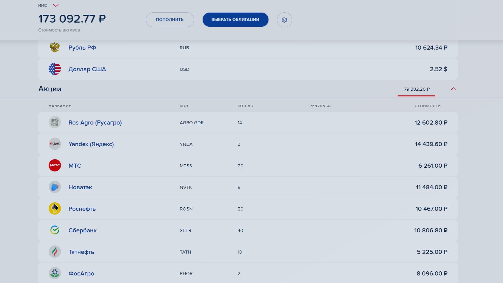Click the 2.52 $ dollar balance
This screenshot has width=503, height=283.
pyautogui.click(x=439, y=69)
